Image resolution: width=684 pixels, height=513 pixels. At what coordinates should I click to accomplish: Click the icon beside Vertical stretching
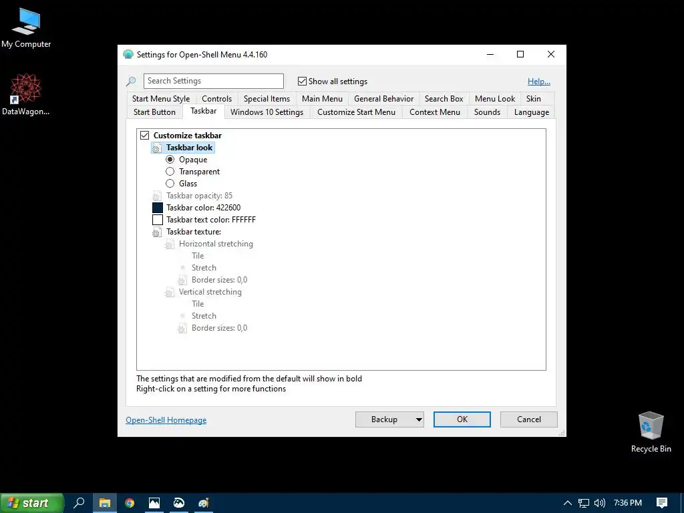170,293
